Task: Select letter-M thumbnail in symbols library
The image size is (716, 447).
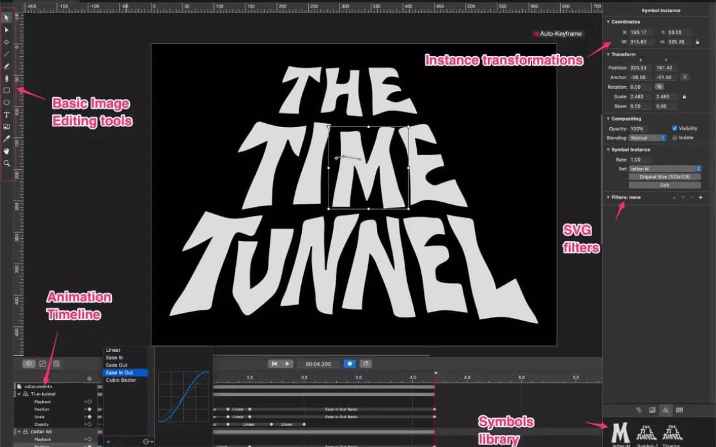Action: pyautogui.click(x=619, y=433)
